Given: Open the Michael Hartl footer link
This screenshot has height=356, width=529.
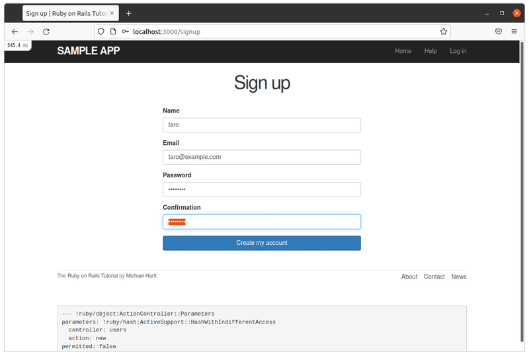Looking at the screenshot, I should [x=141, y=276].
